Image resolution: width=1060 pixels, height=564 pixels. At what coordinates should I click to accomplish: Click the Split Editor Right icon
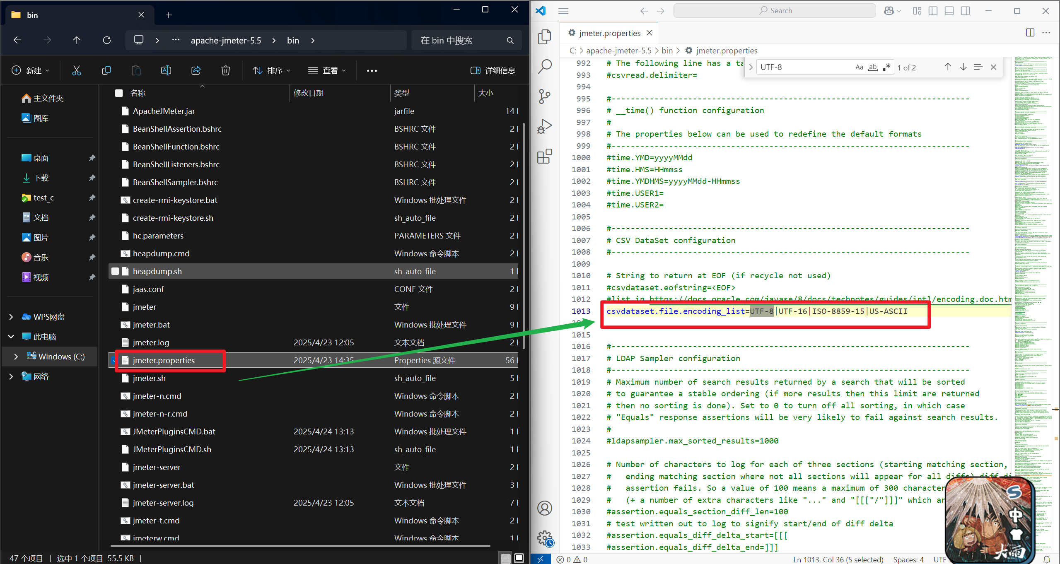(x=1030, y=33)
